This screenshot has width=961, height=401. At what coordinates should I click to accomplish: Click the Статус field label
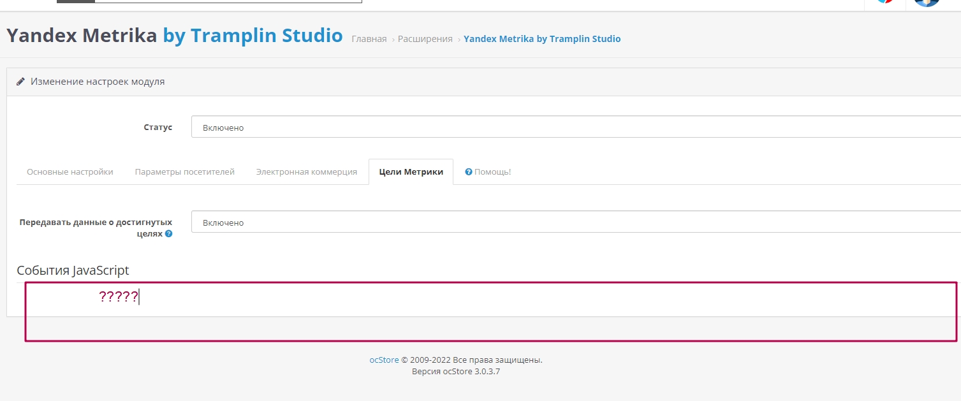click(158, 127)
